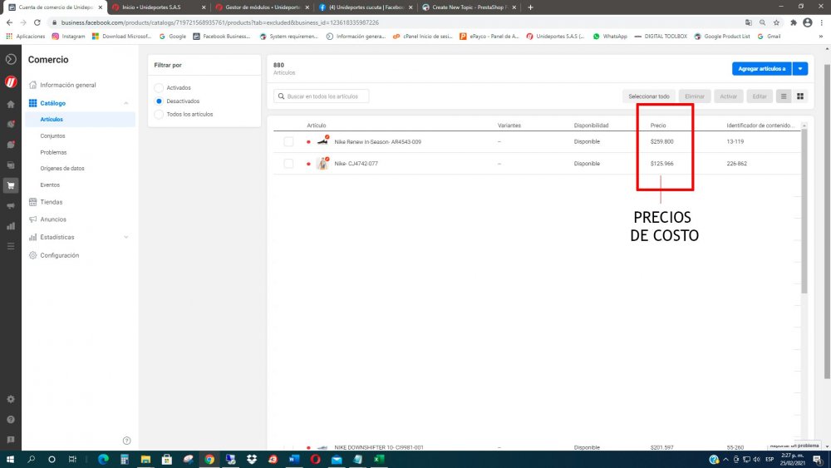
Task: Show hidden system tray icons arrow
Action: (725, 459)
